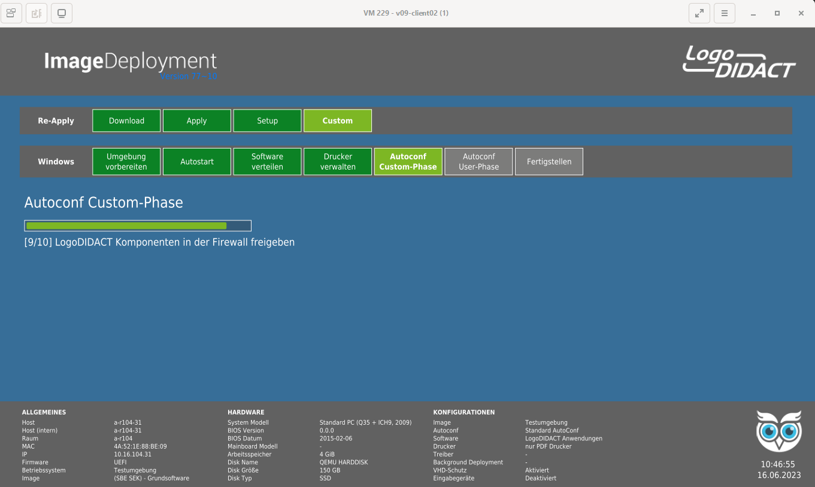Click the clock time 10:46:55
Screen dimensions: 815x487
[778, 464]
